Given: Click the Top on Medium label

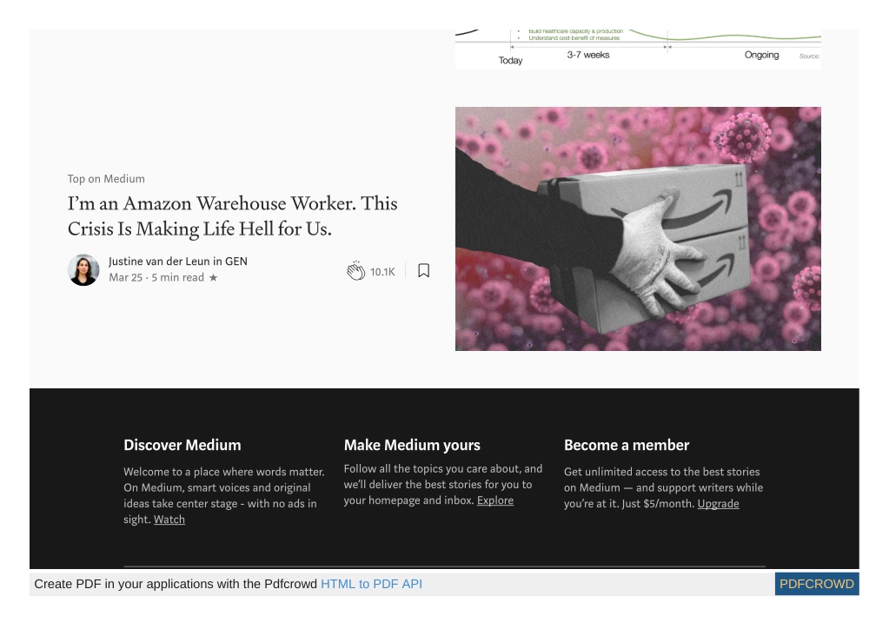Looking at the screenshot, I should [x=106, y=179].
